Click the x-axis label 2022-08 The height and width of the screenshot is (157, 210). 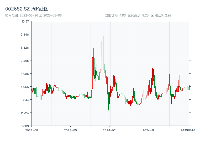point(31,130)
